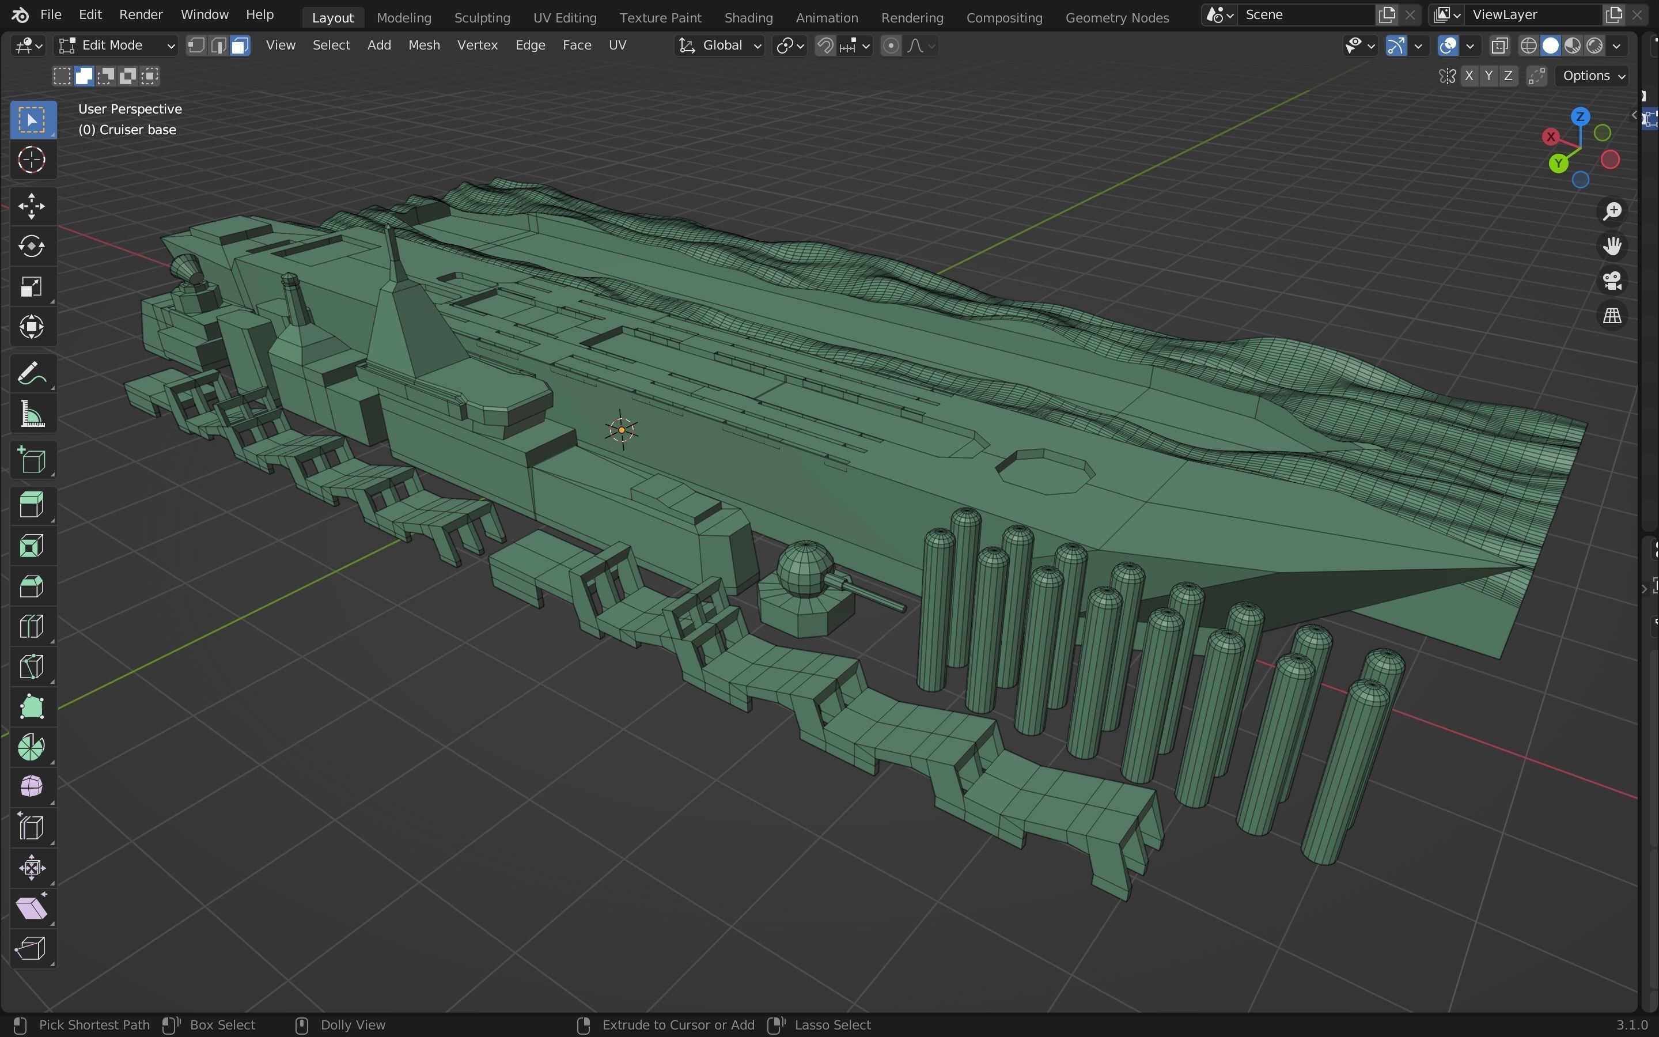This screenshot has height=1037, width=1659.
Task: Select the Move tool
Action: point(32,206)
